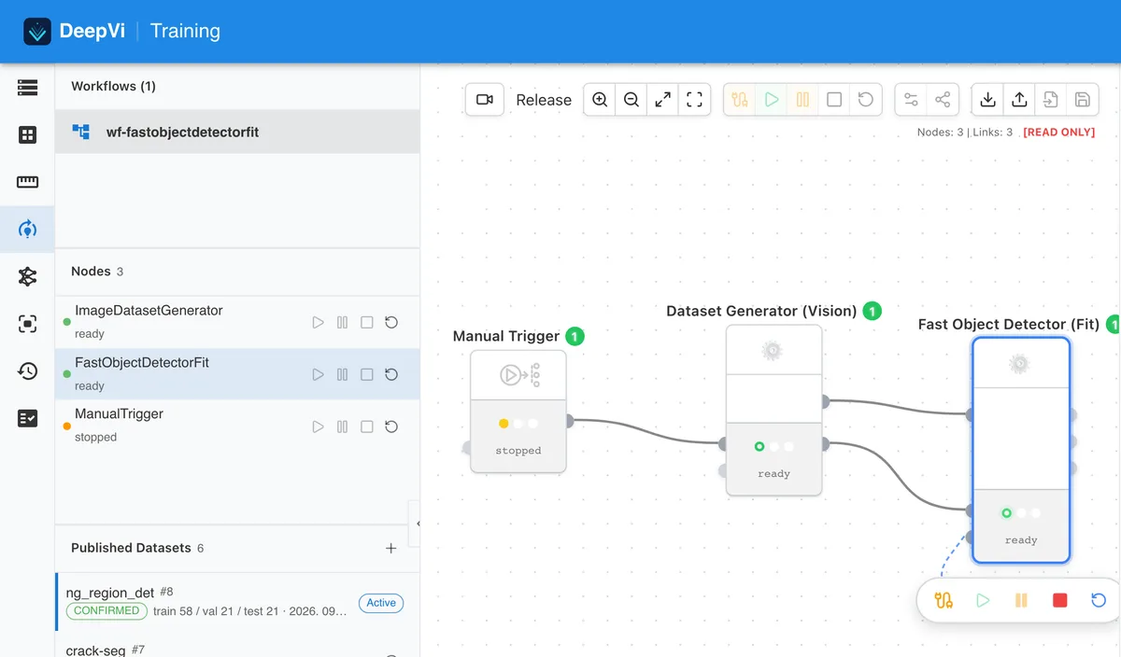
Task: Select the ImageDatasetGenerator node row
Action: click(237, 322)
